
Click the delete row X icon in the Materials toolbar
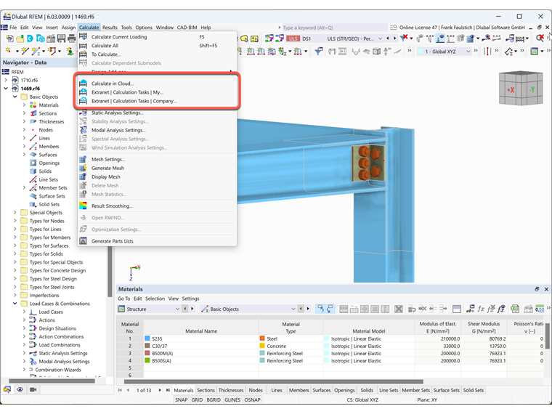399,309
